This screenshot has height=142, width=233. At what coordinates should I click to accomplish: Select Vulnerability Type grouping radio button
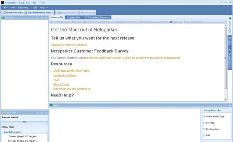click(204, 117)
